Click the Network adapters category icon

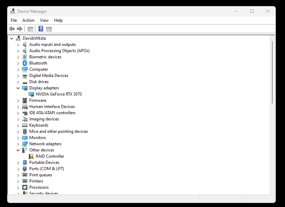pyautogui.click(x=25, y=144)
